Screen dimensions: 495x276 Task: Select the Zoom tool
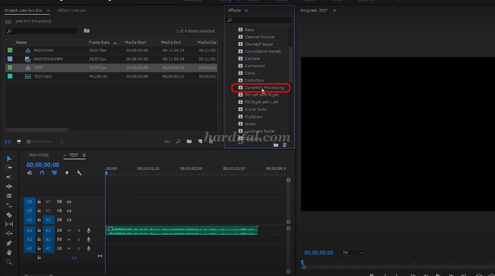coord(9,262)
